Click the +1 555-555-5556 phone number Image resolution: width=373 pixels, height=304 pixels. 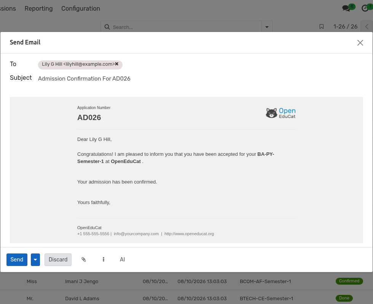pyautogui.click(x=93, y=234)
